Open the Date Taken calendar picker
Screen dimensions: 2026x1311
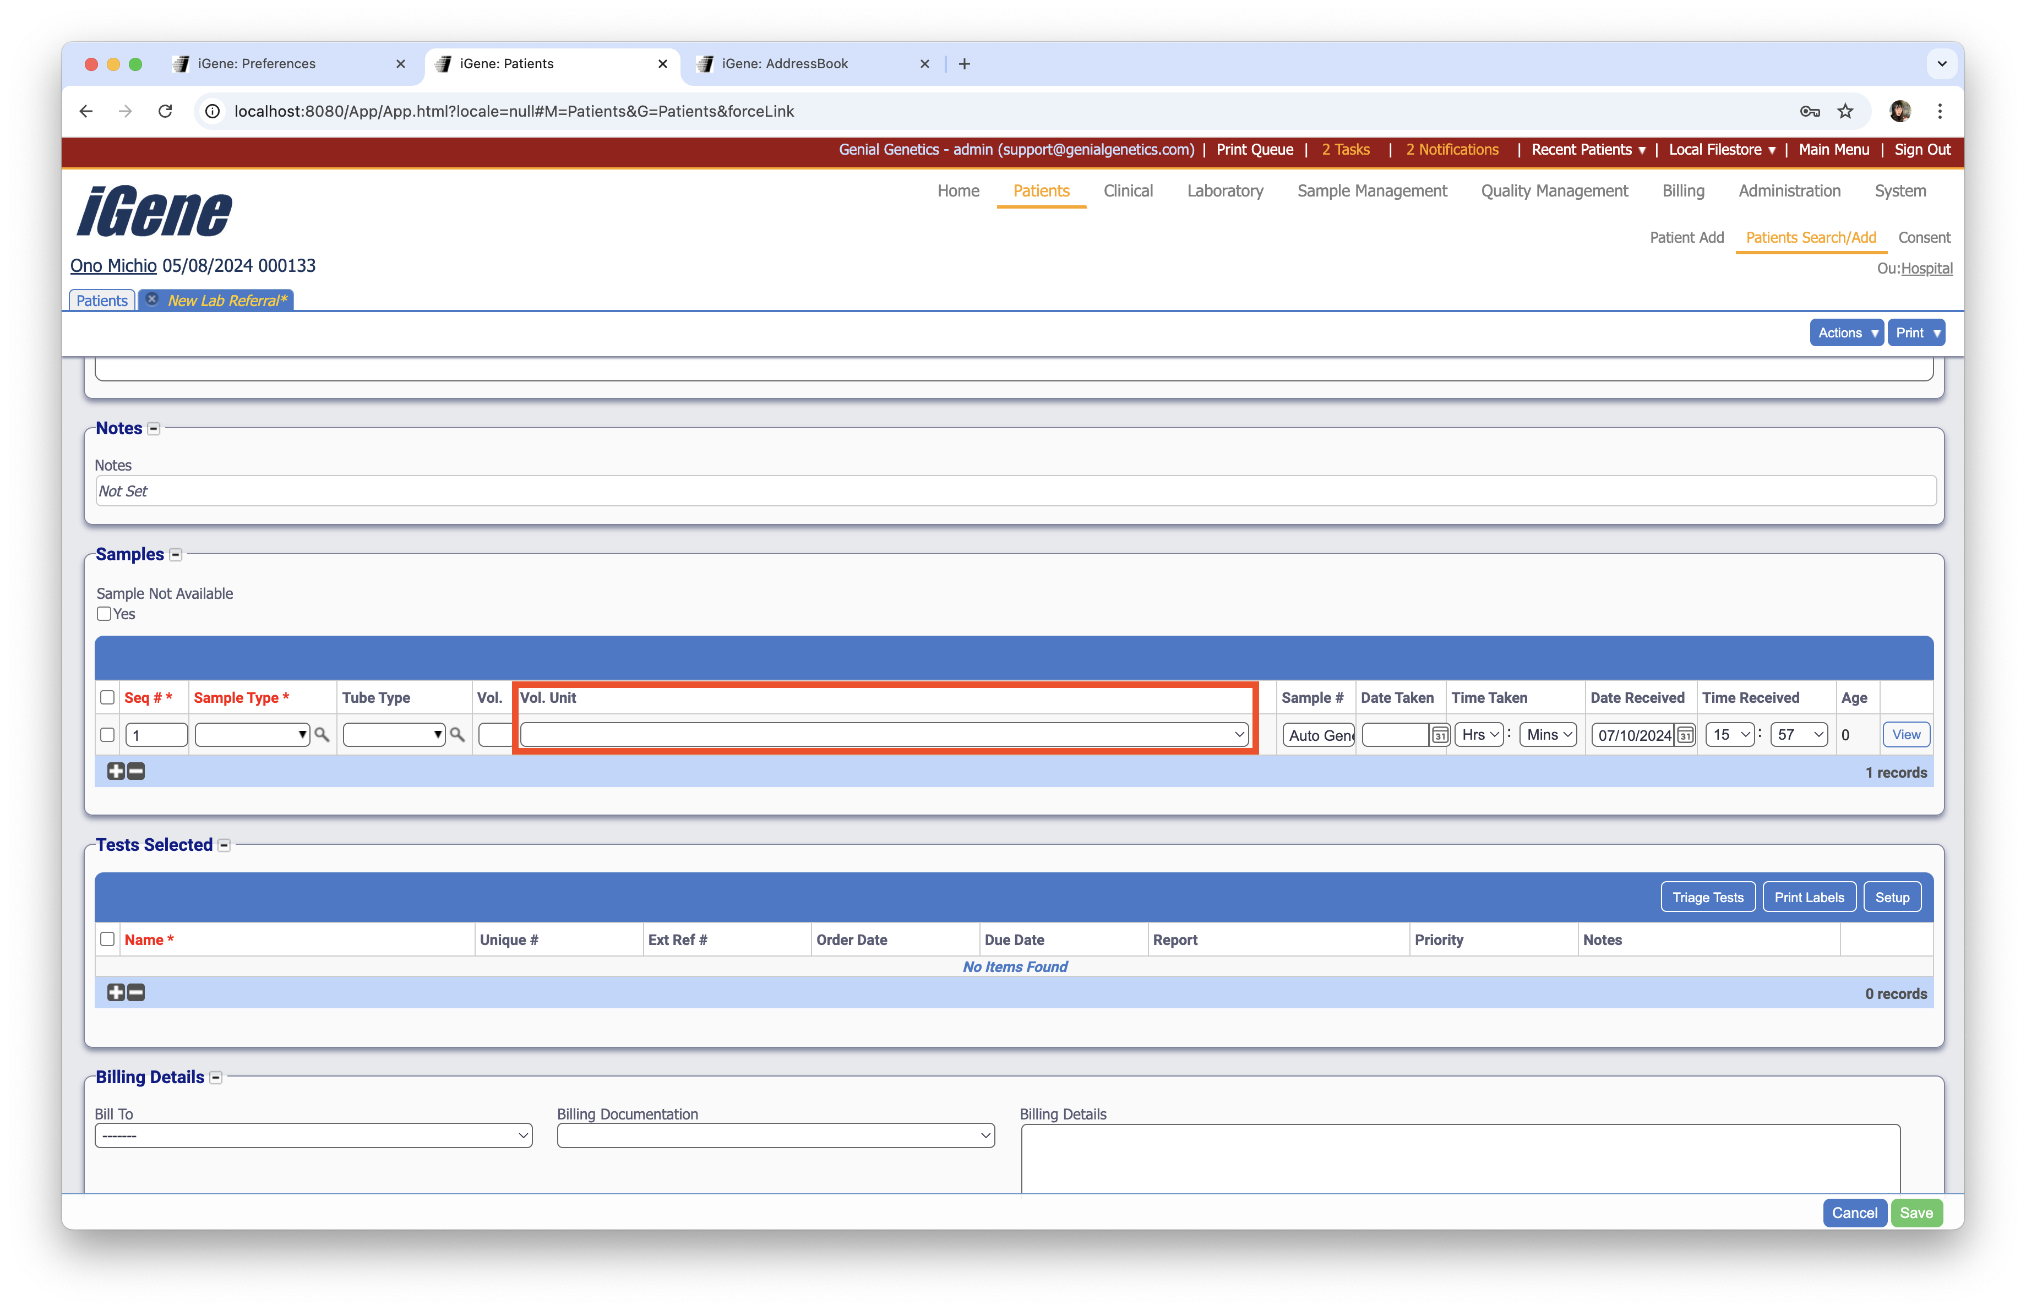pyautogui.click(x=1440, y=735)
